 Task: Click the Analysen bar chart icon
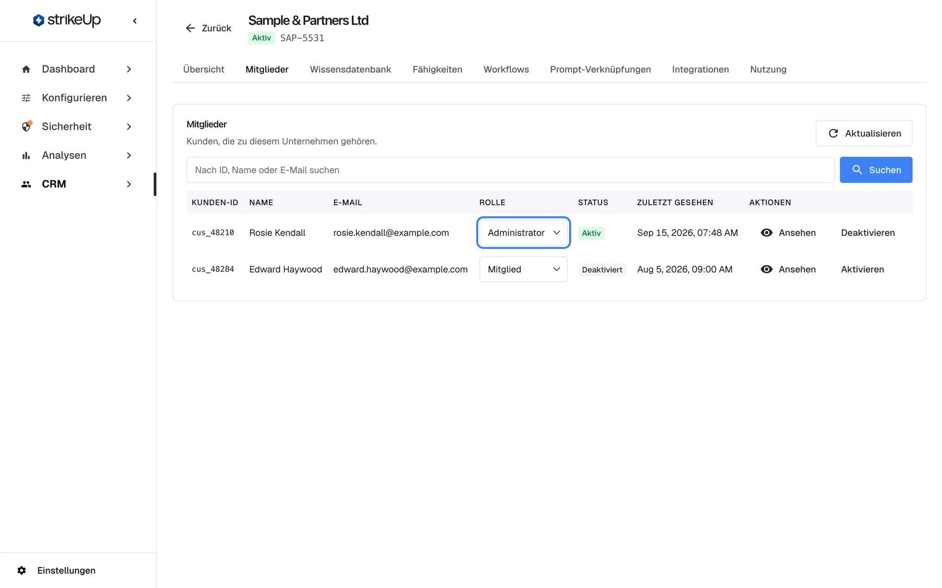pyautogui.click(x=26, y=155)
